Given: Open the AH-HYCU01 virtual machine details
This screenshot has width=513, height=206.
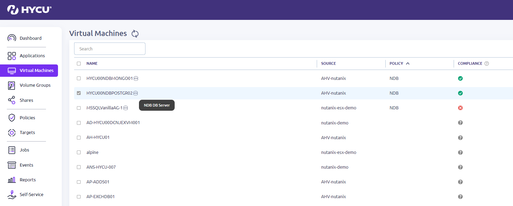Looking at the screenshot, I should tap(98, 137).
